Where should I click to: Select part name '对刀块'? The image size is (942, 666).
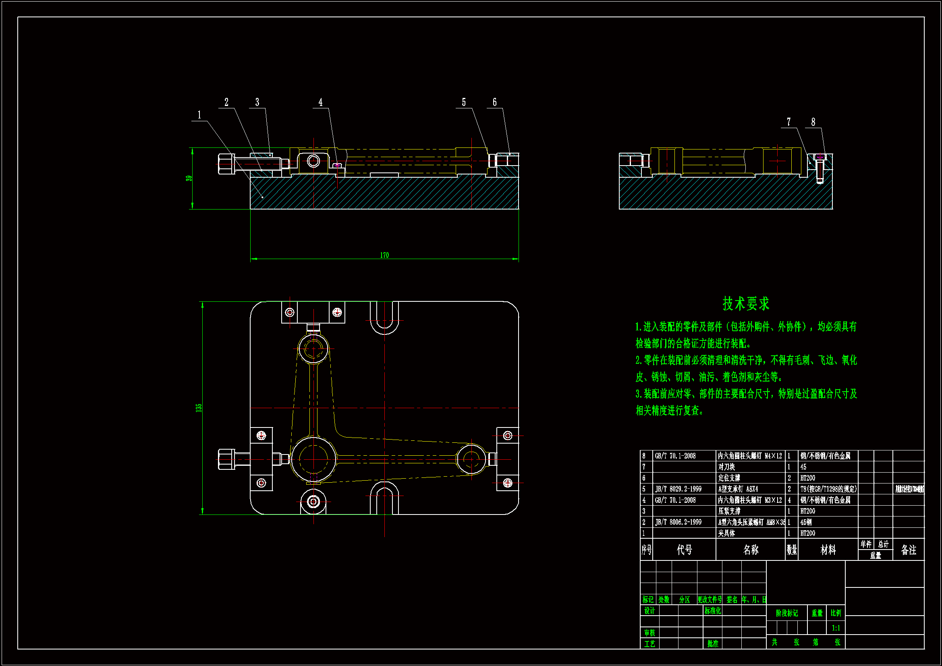click(x=726, y=467)
